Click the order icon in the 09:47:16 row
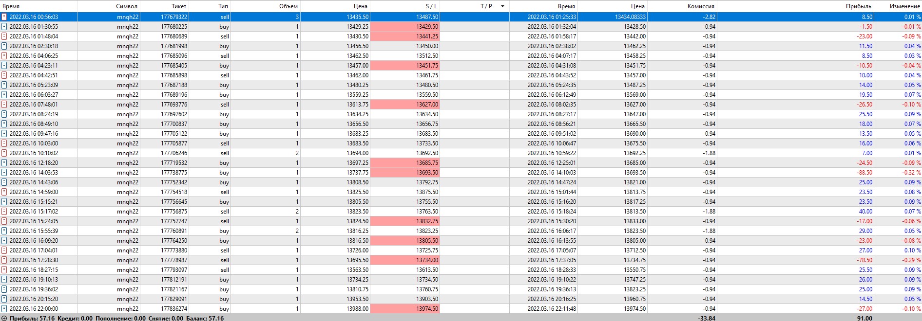922x321 pixels. point(4,134)
